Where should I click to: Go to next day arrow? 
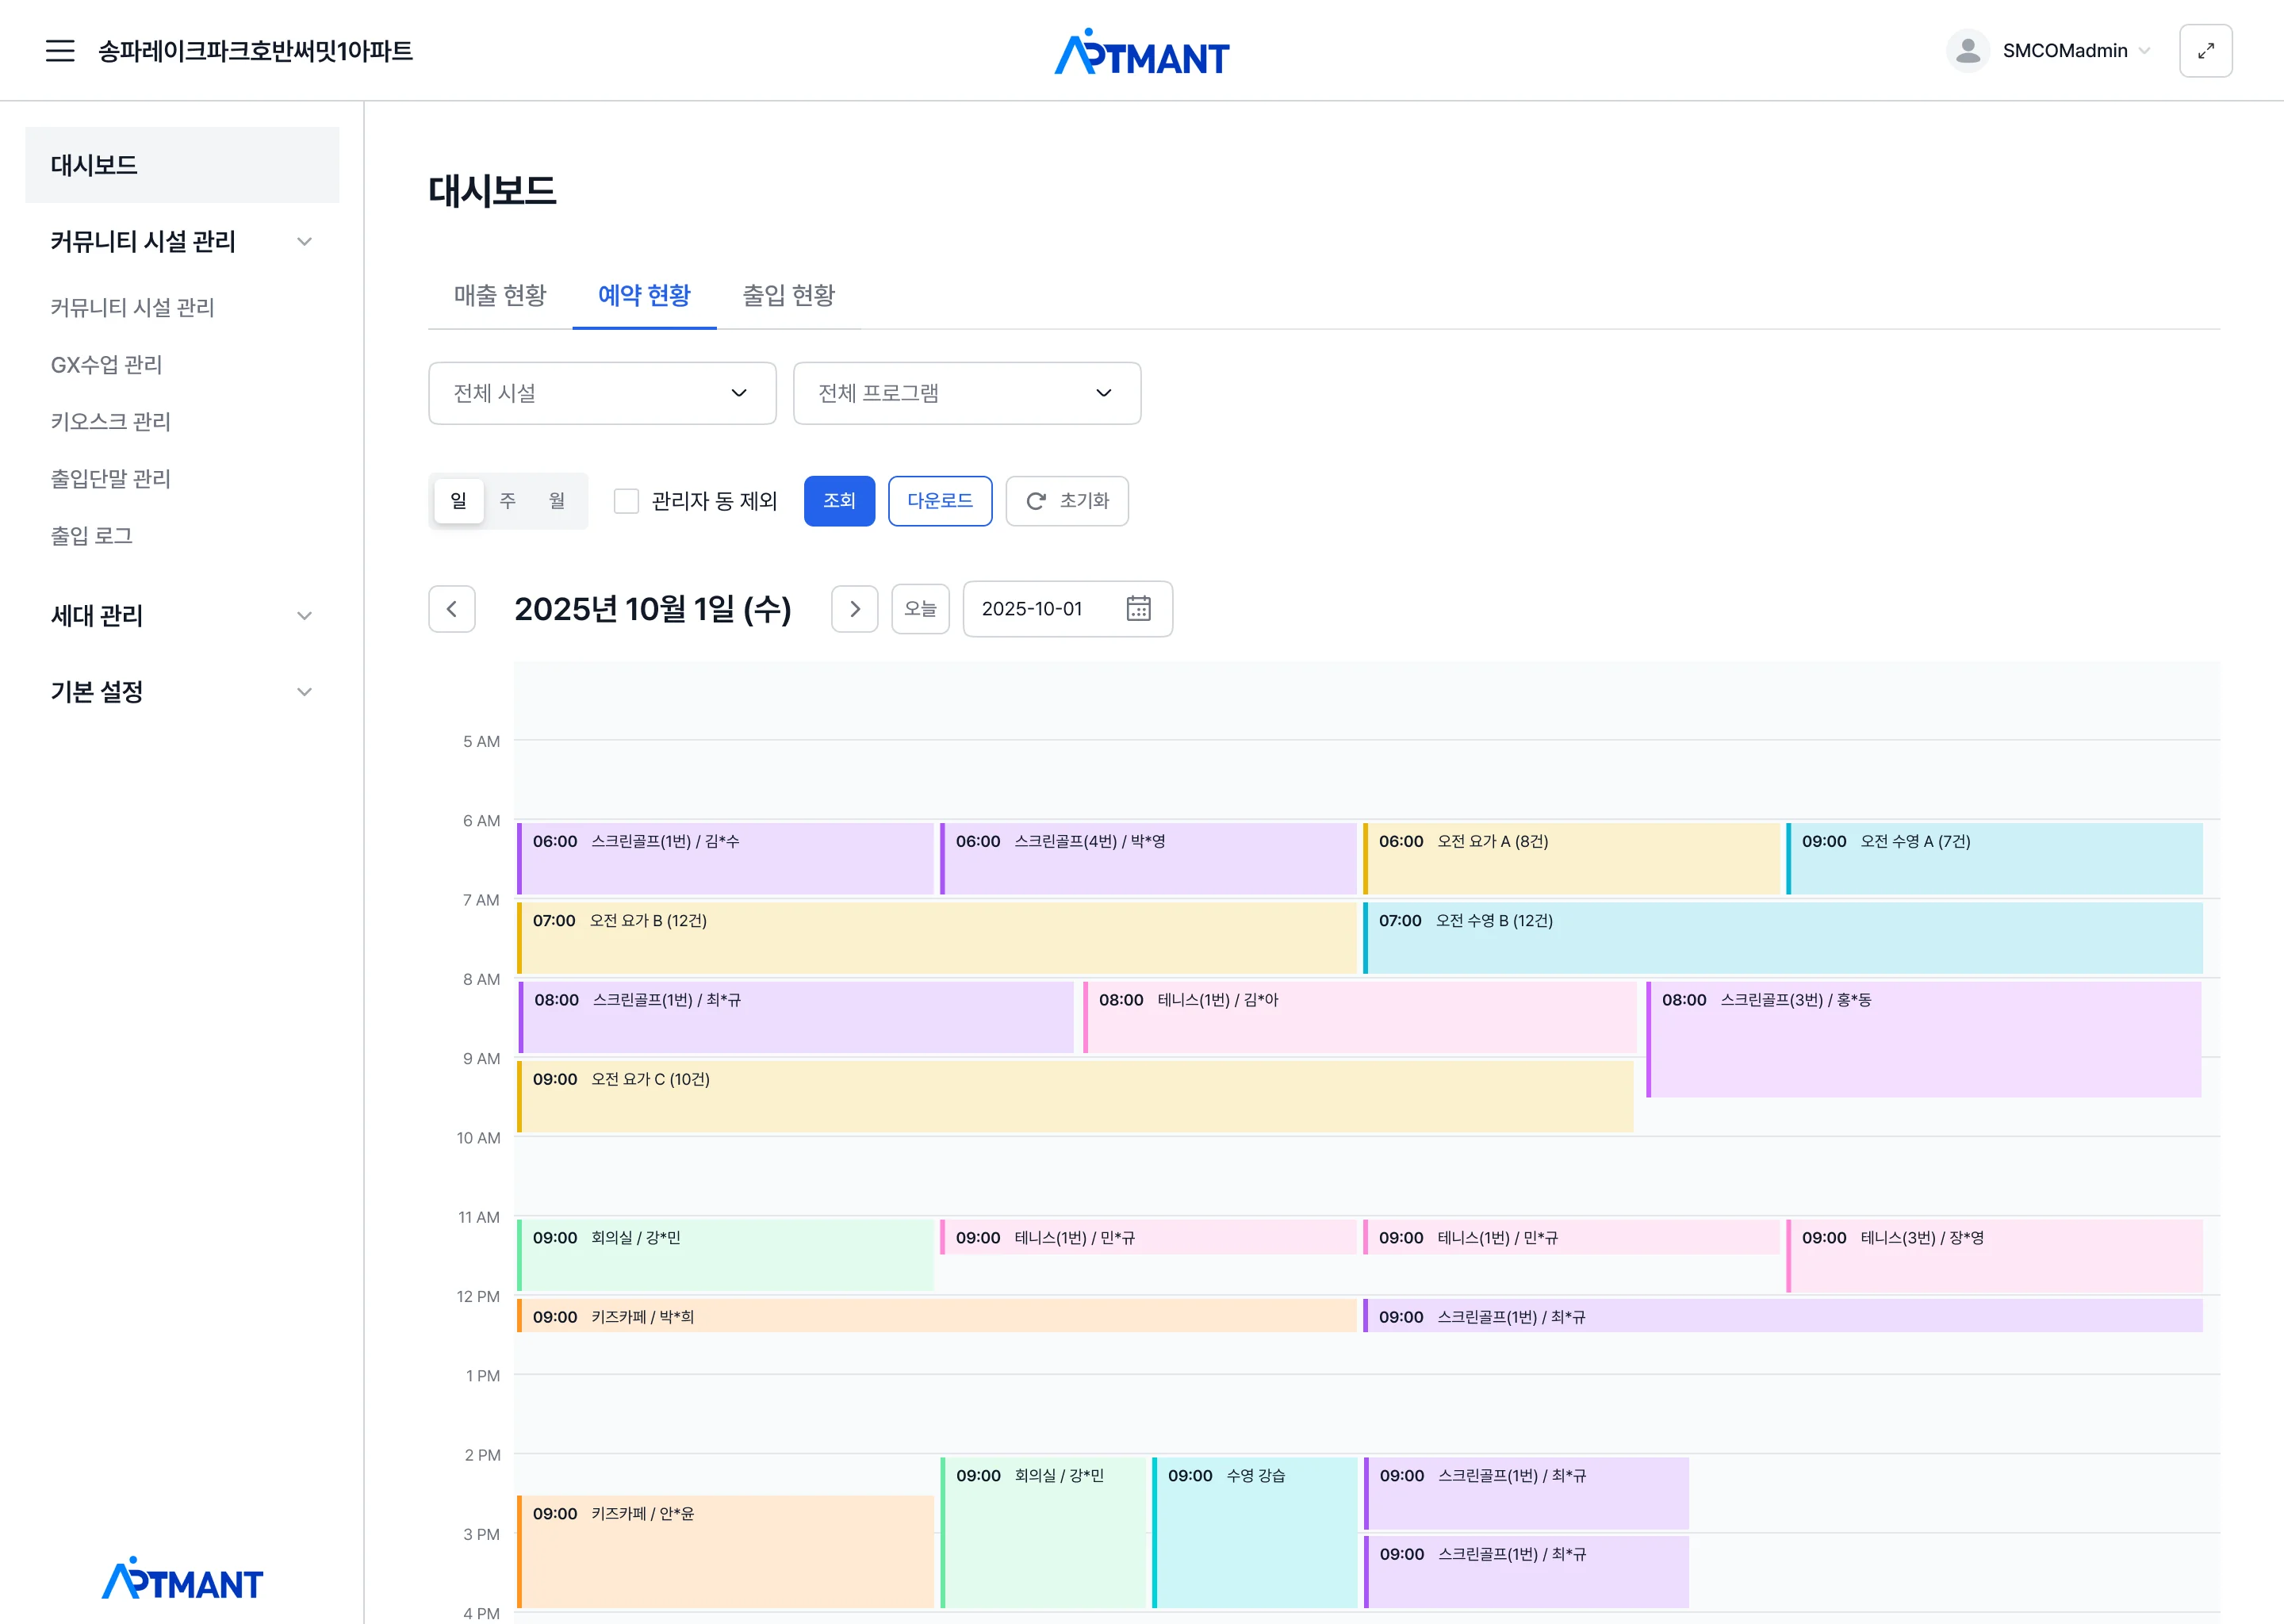pyautogui.click(x=854, y=609)
